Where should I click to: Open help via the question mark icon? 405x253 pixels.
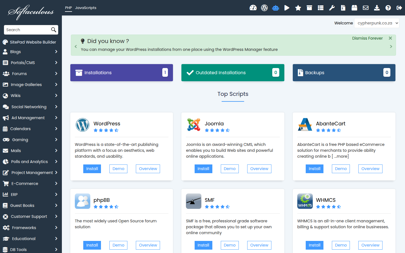[388, 8]
